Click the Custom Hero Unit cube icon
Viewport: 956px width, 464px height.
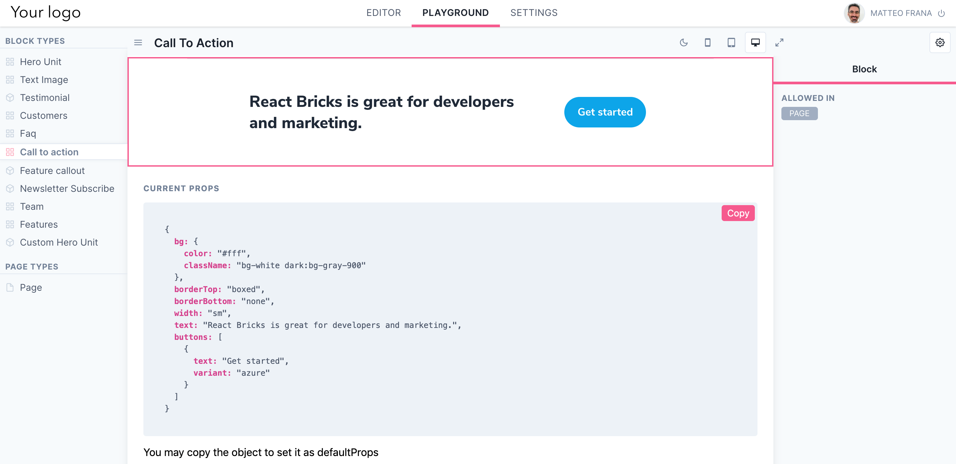tap(10, 242)
